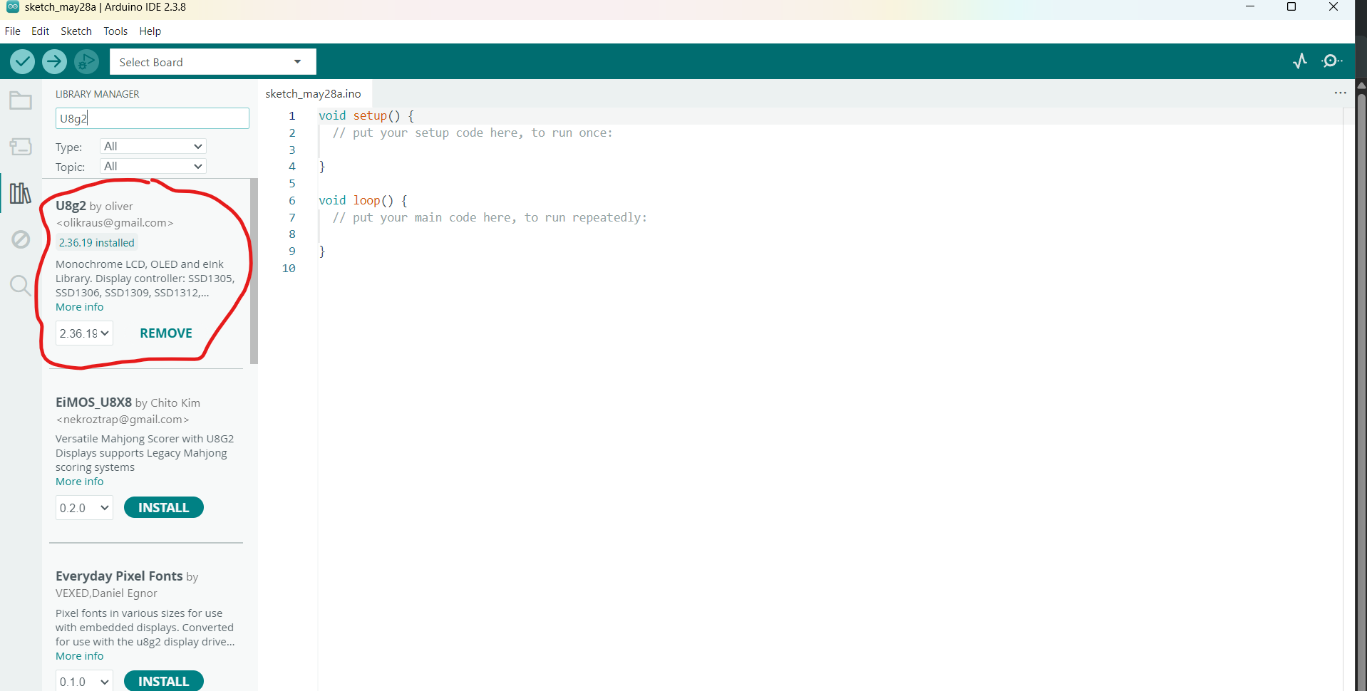Screen dimensions: 1367x691
Task: Click the '2.36.19 installed' badge
Action: [96, 243]
